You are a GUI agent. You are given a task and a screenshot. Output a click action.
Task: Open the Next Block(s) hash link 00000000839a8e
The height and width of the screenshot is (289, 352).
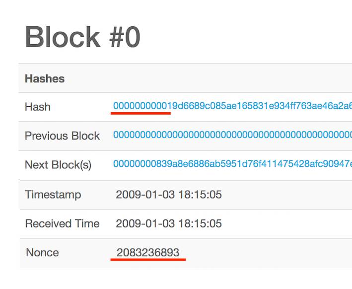point(232,164)
